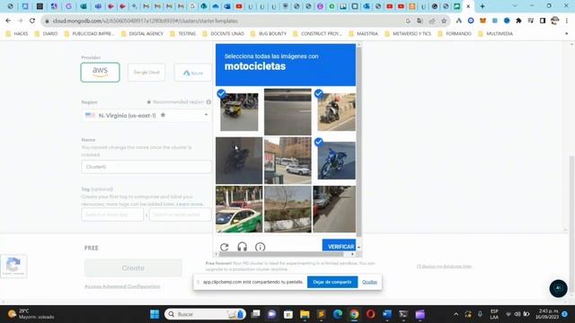
Task: Open the tag value select field
Action: [x=180, y=214]
